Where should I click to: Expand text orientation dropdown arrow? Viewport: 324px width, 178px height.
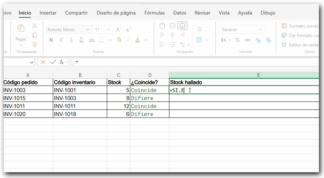coord(189,45)
